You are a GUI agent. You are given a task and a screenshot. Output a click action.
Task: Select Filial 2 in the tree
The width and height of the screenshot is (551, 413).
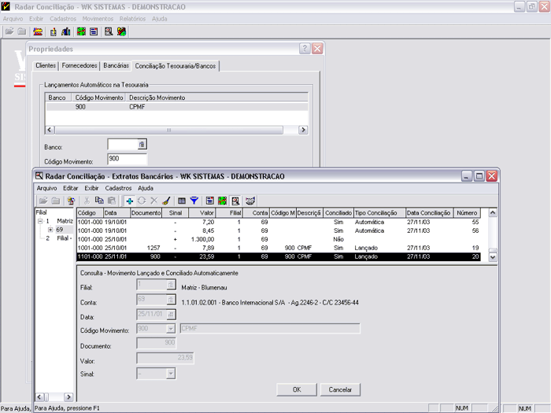coord(58,238)
